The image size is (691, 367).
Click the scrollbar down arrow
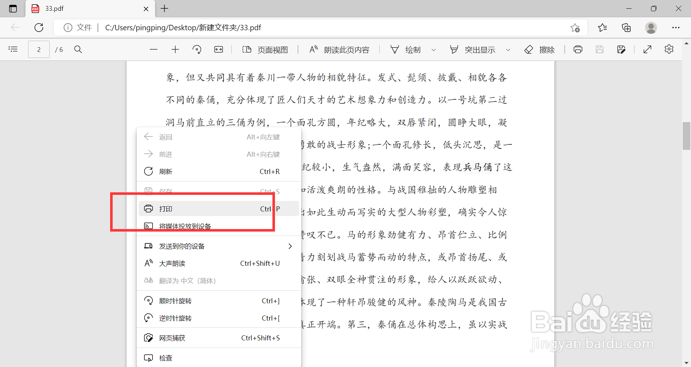click(686, 363)
